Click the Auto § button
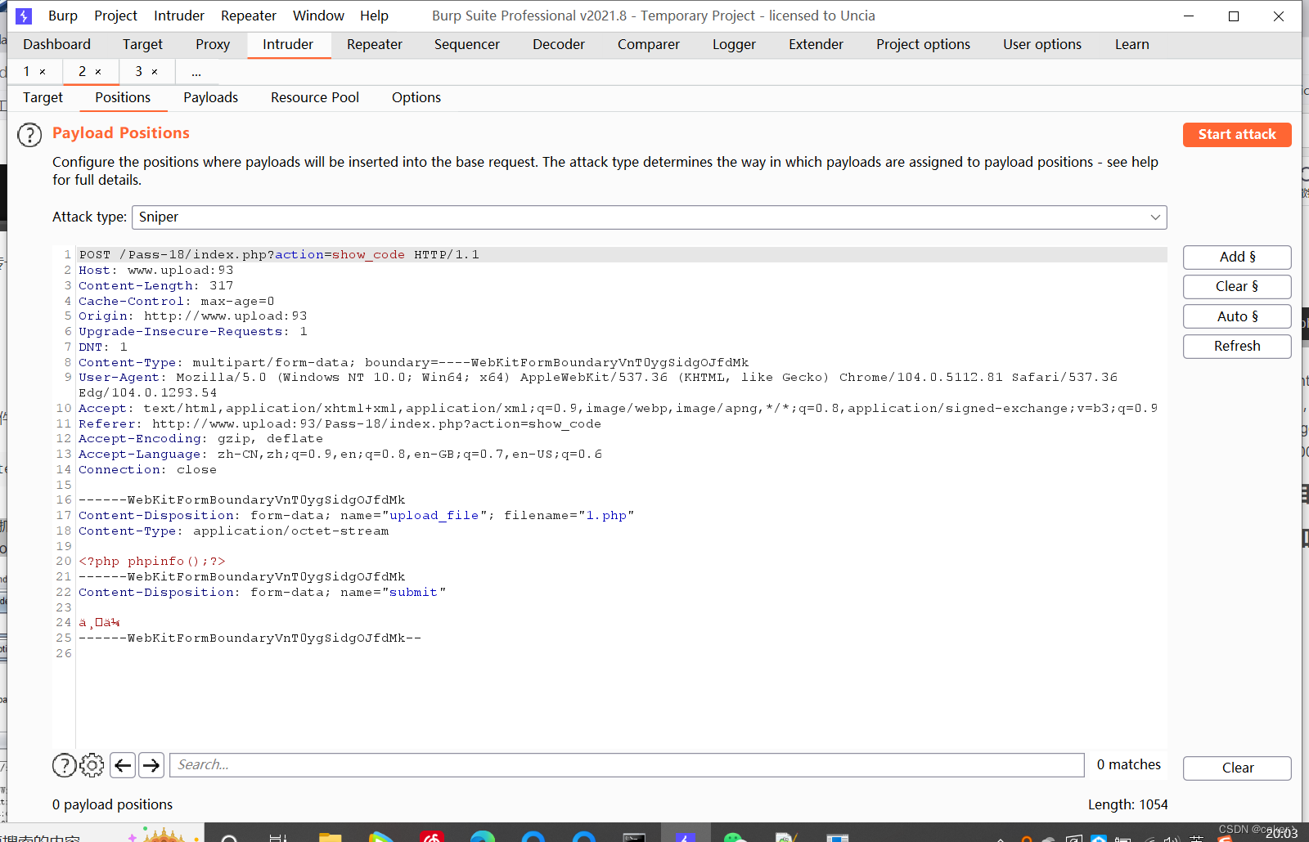The image size is (1309, 842). coord(1237,317)
